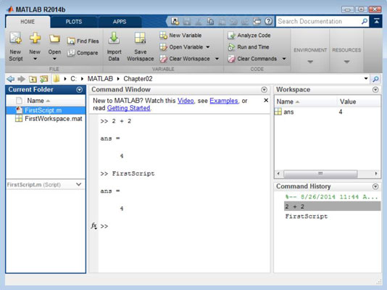Screen dimensions: 387x290
Task: Open Command History actions menu
Action: 375,186
